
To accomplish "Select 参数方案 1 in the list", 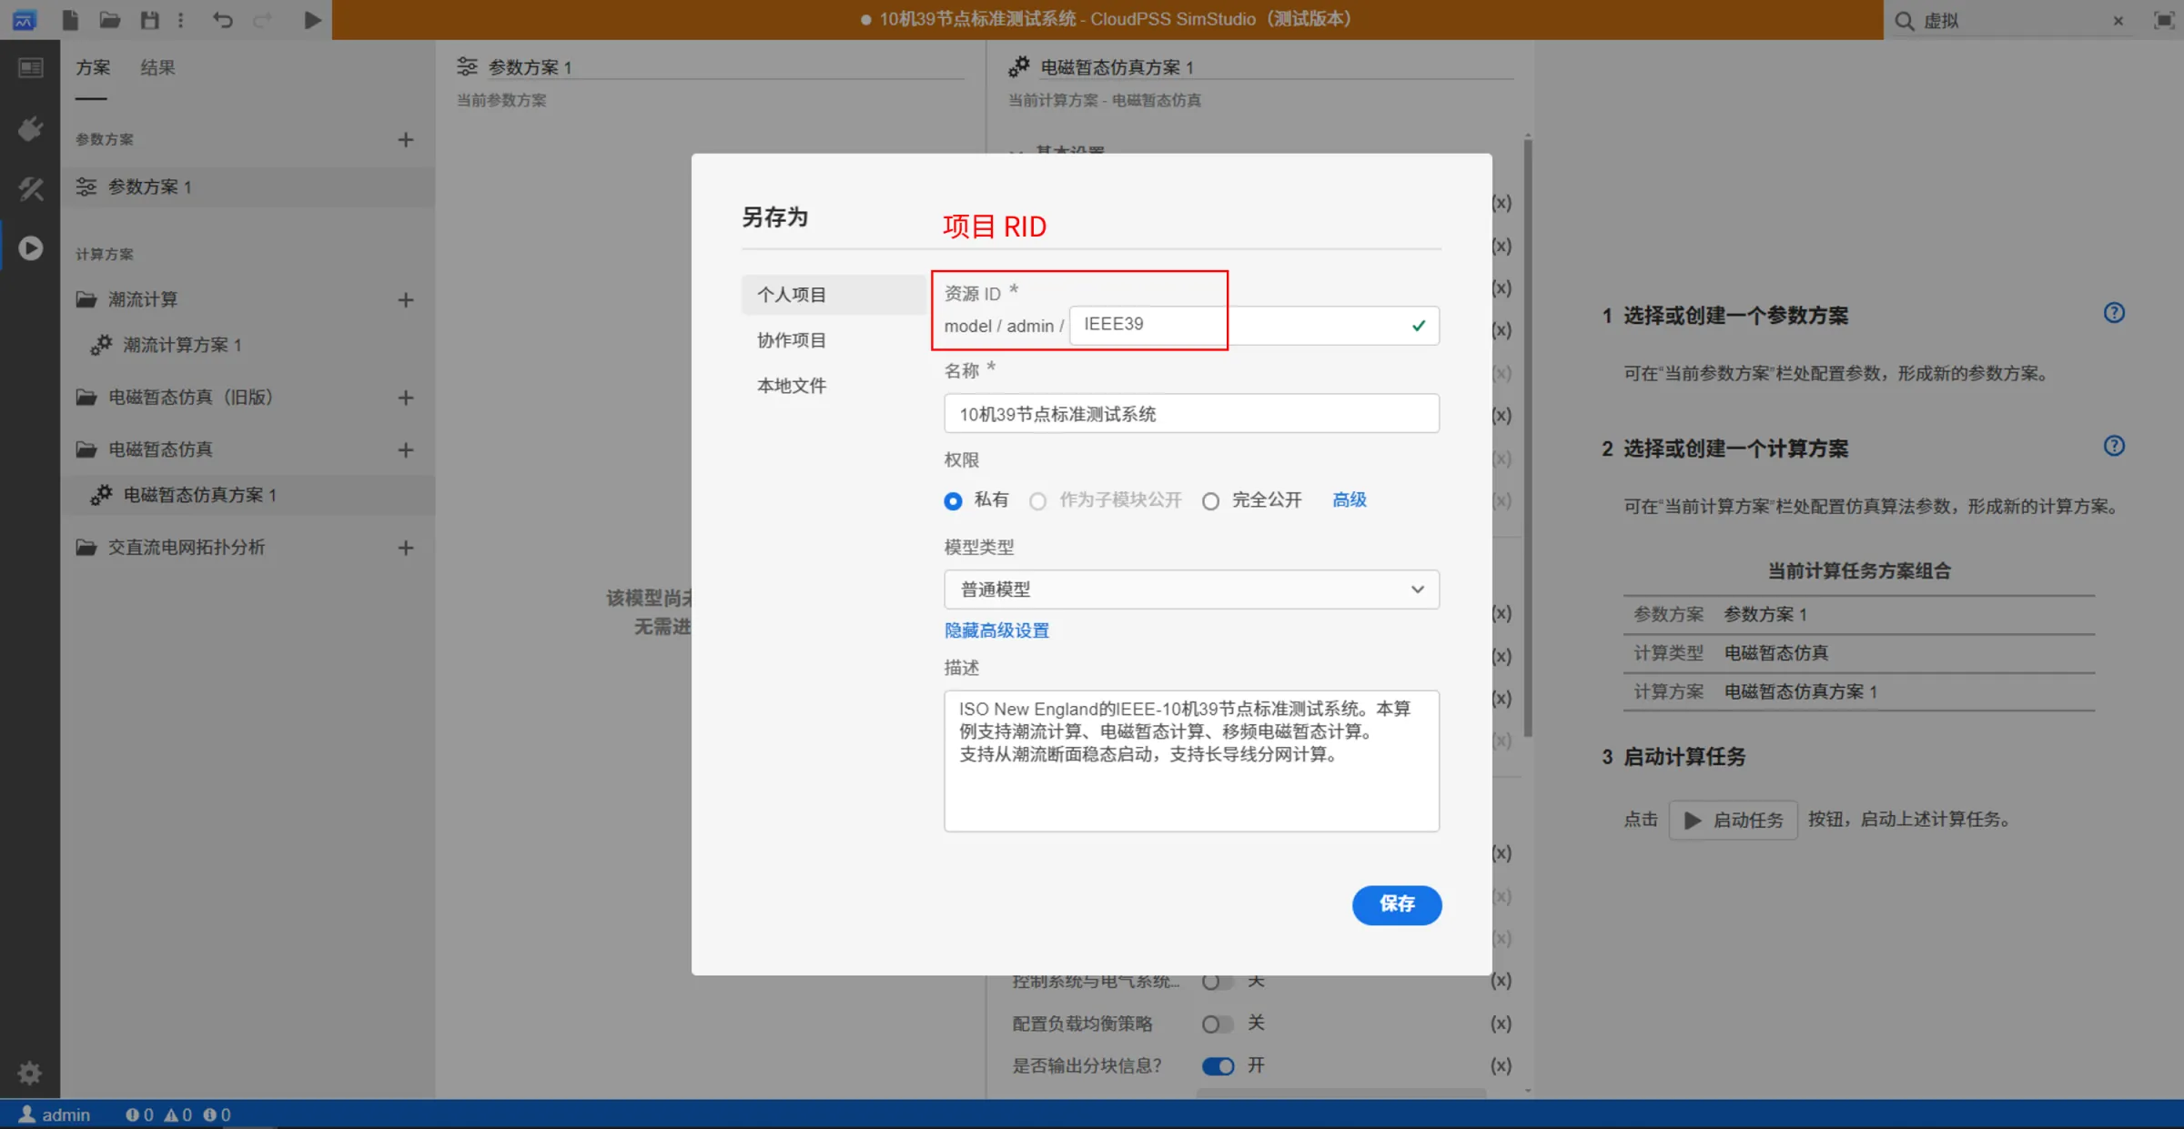I will coord(248,186).
